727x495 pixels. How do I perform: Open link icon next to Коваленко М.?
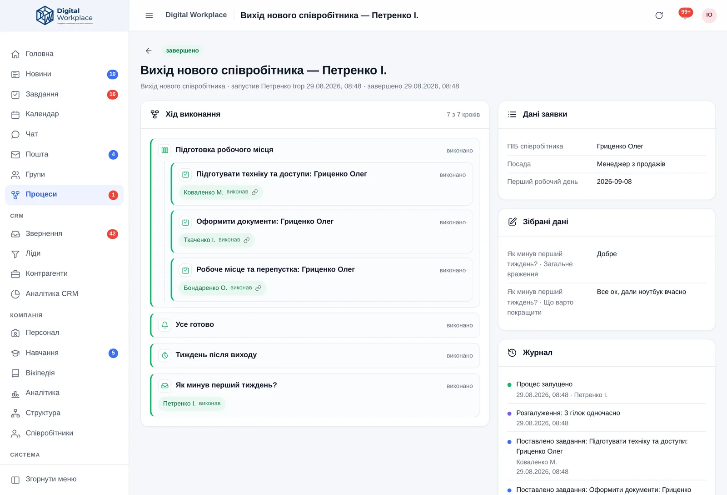point(255,192)
